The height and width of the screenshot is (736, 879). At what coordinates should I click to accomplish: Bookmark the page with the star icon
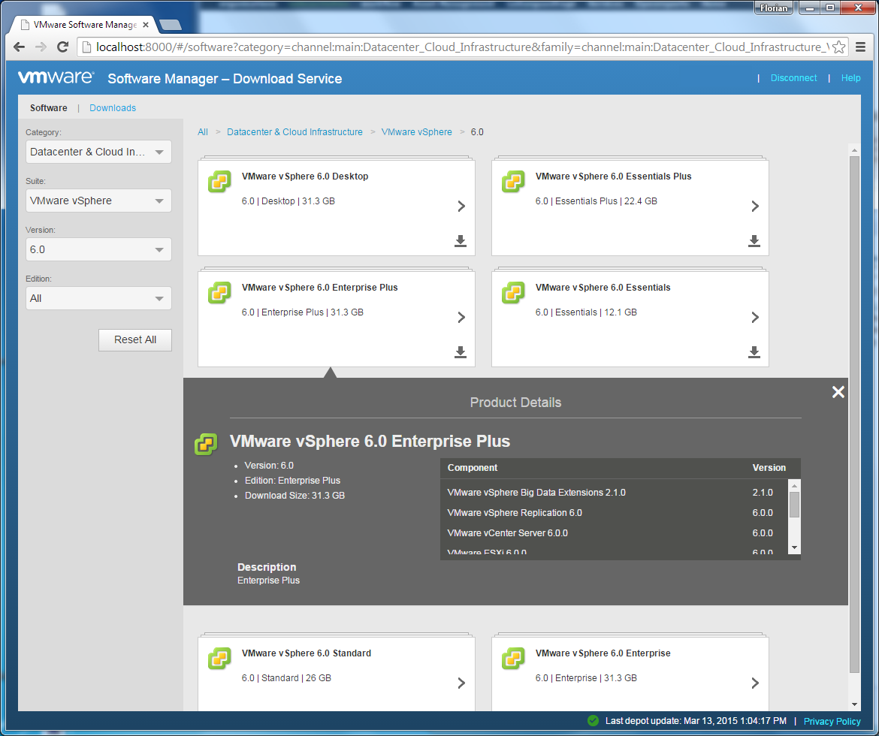click(838, 47)
